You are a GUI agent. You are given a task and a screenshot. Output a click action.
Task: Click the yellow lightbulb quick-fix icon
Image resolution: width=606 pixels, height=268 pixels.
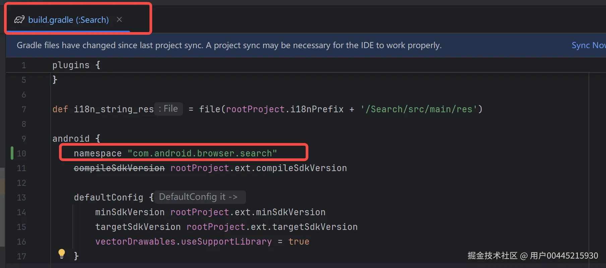62,254
